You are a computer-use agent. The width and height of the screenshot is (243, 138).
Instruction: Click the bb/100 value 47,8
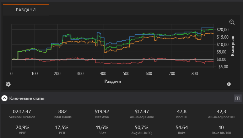[182, 111]
